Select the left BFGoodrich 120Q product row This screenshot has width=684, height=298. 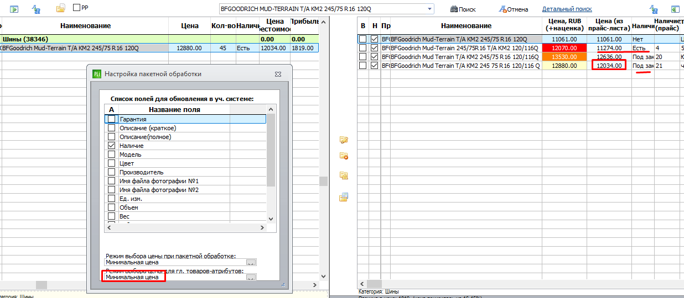[x=160, y=48]
